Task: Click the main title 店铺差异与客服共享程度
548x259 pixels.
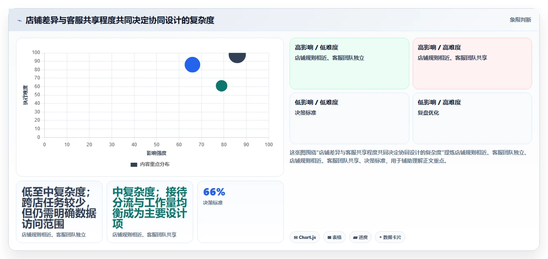Action: [x=120, y=20]
